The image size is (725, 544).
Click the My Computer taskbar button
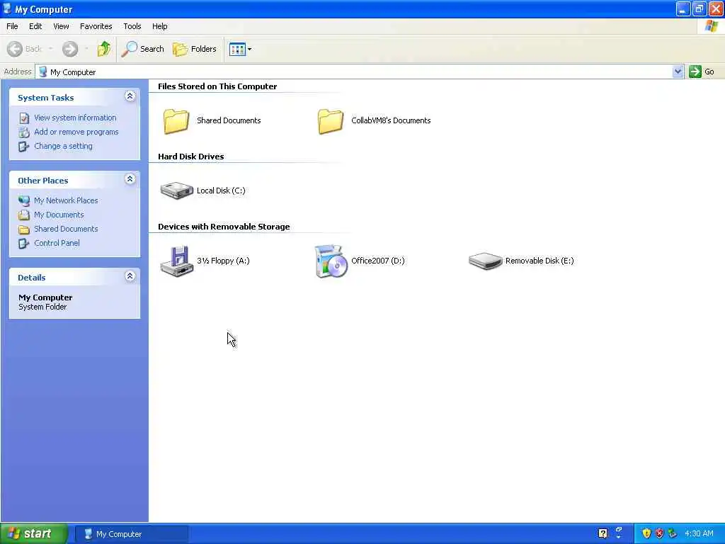point(131,534)
